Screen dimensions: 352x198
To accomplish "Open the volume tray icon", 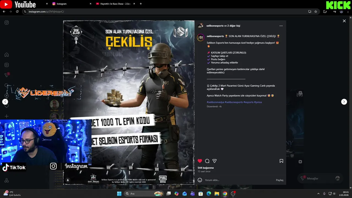I will 334,194.
